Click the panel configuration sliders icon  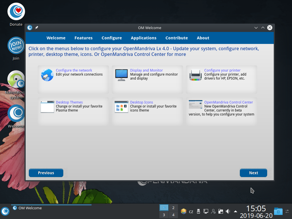287,211
